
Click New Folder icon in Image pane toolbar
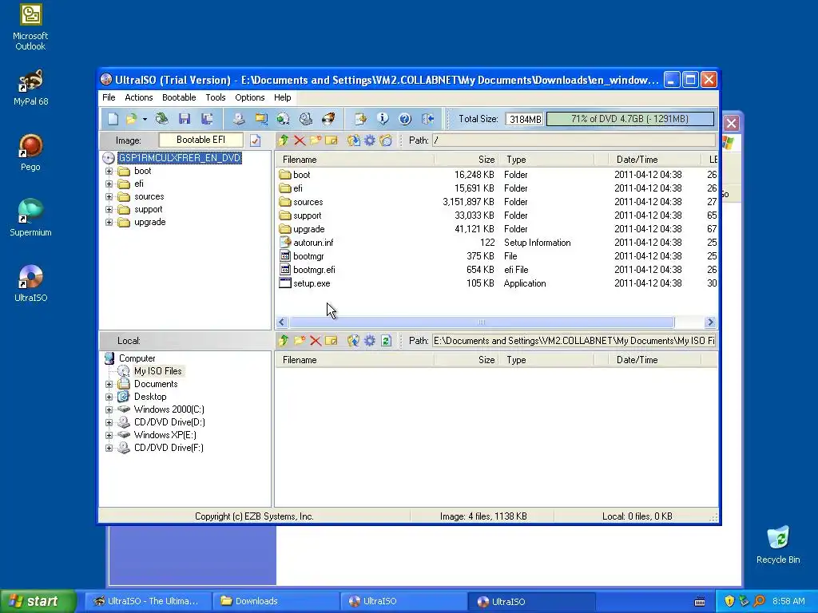(315, 140)
